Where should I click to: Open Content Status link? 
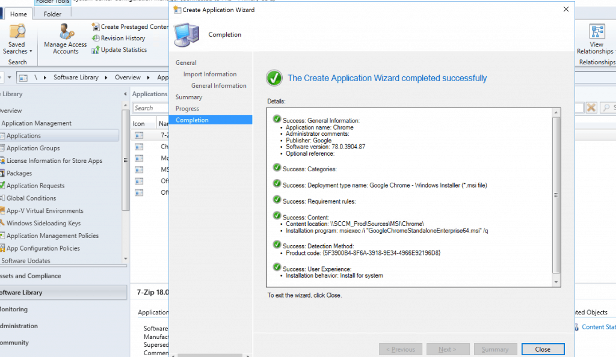coord(599,327)
